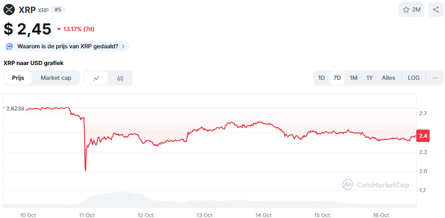Switch to candlestick chart icon

(x=120, y=78)
